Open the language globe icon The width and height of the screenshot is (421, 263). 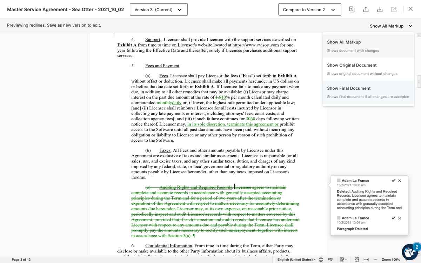tap(321, 259)
